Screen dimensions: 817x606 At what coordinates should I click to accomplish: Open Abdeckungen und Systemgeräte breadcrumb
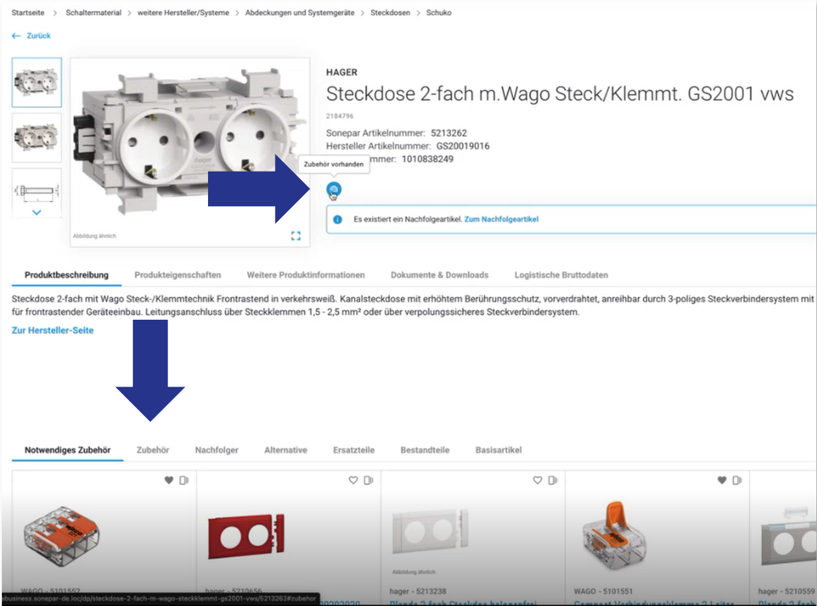click(299, 13)
